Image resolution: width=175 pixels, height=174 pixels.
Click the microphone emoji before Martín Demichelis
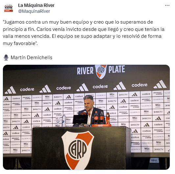click(6, 58)
